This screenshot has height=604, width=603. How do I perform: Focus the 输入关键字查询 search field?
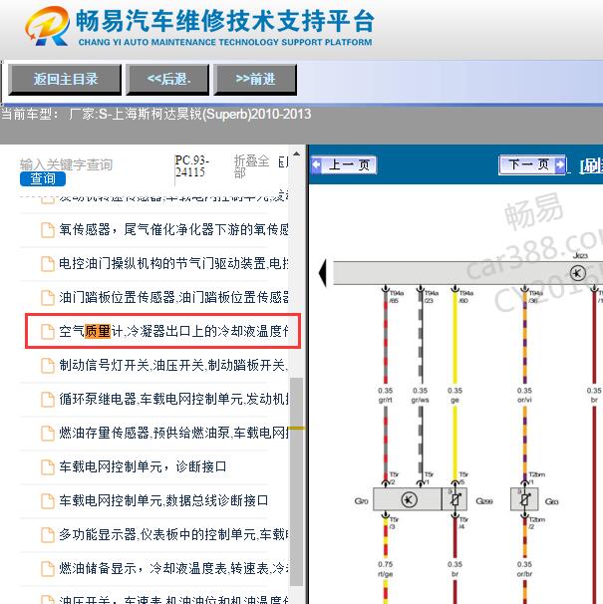click(x=66, y=164)
